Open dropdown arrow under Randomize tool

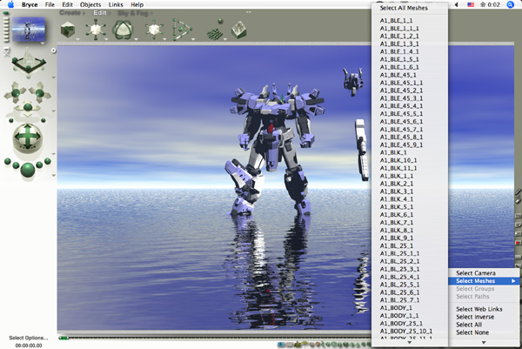[x=224, y=39]
